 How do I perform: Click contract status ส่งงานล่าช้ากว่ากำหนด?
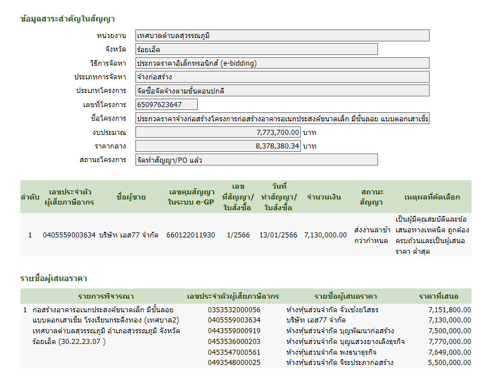[x=371, y=235]
